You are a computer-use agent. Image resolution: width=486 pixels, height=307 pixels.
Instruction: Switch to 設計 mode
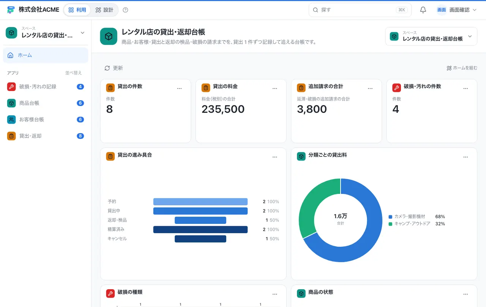104,10
